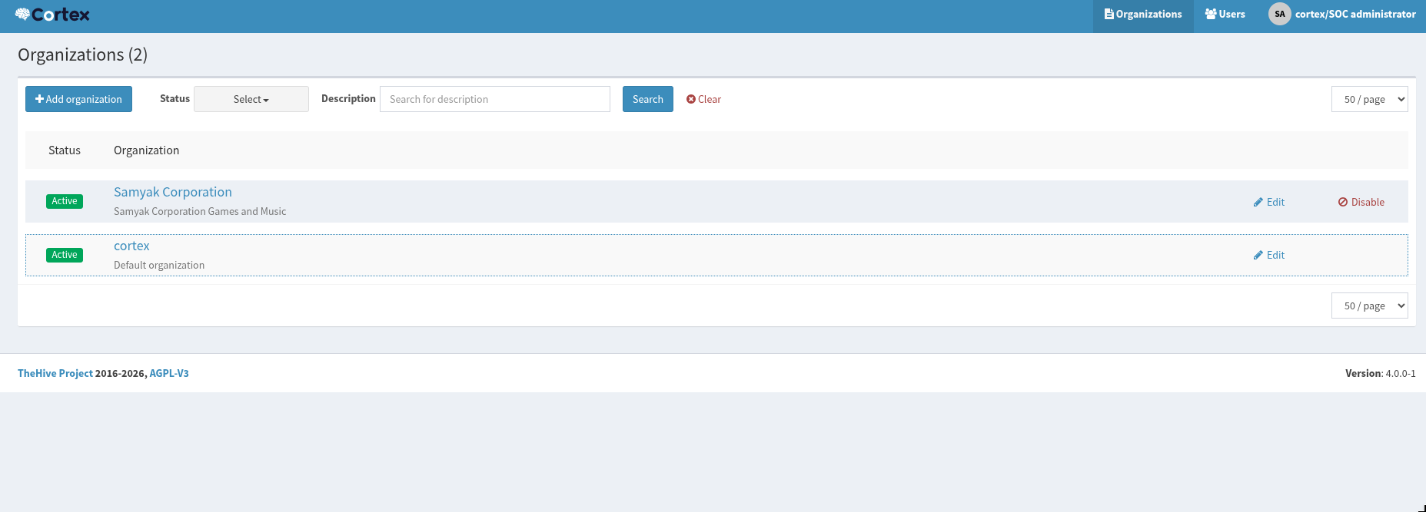Viewport: 1426px width, 512px height.
Task: Open cortex organization link
Action: coord(131,246)
